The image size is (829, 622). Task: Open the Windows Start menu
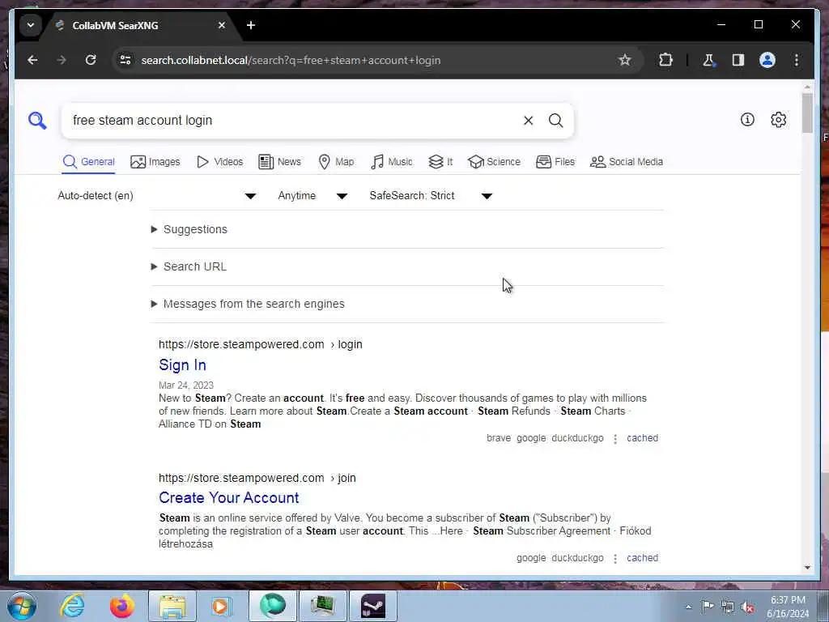(x=22, y=606)
